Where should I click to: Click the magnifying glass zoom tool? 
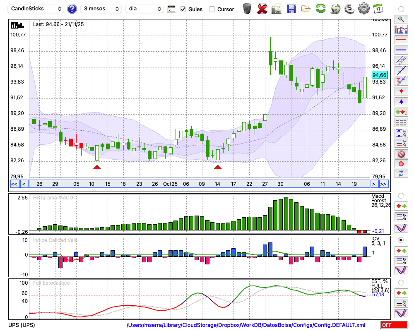pos(401,19)
